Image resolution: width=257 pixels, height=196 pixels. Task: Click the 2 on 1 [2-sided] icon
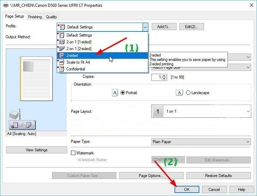[62, 49]
